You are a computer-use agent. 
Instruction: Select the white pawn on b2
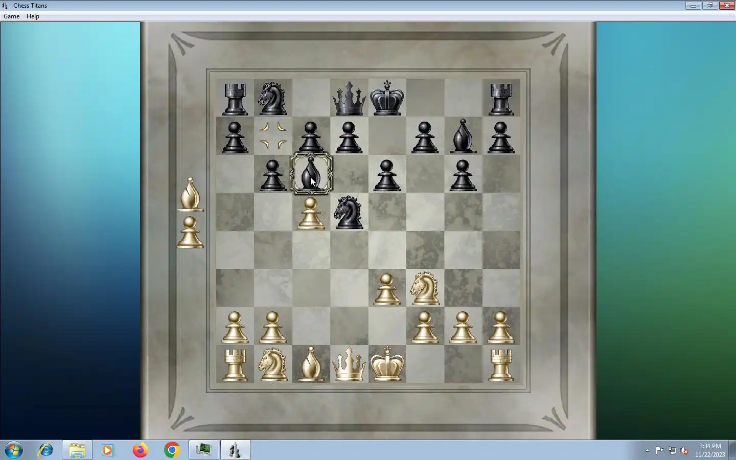[272, 327]
